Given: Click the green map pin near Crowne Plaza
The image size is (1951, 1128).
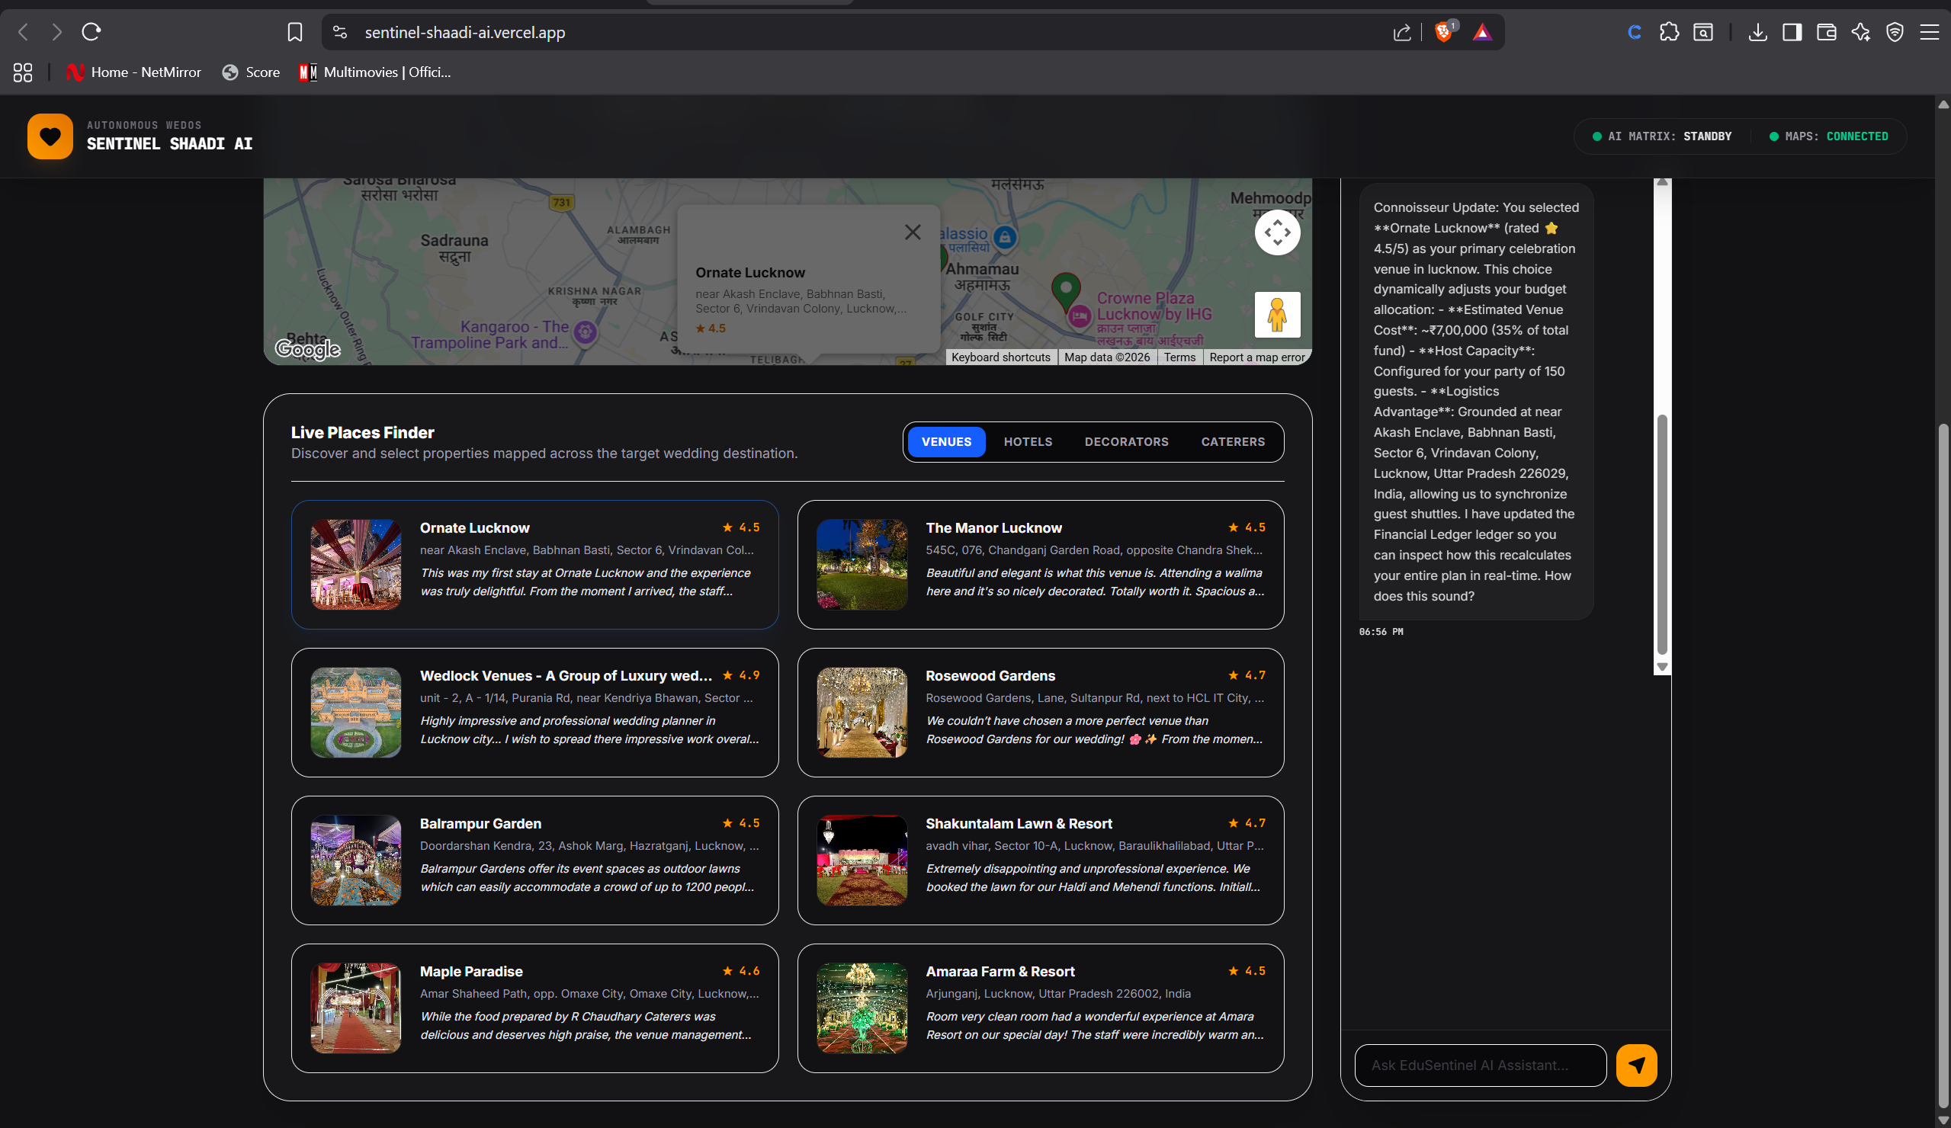Looking at the screenshot, I should click(x=1066, y=291).
